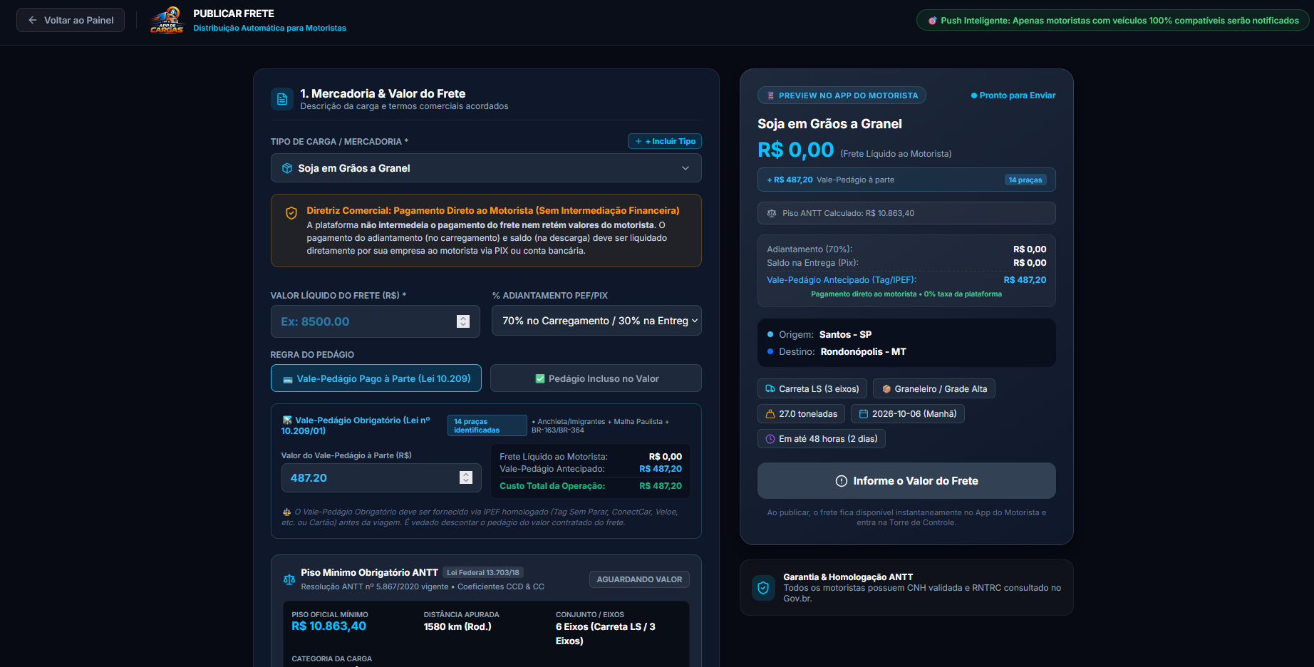Click the Vale-Pedágio à Parte value field

coord(381,477)
